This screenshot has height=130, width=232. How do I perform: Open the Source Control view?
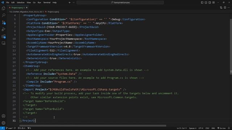(x=3, y=22)
